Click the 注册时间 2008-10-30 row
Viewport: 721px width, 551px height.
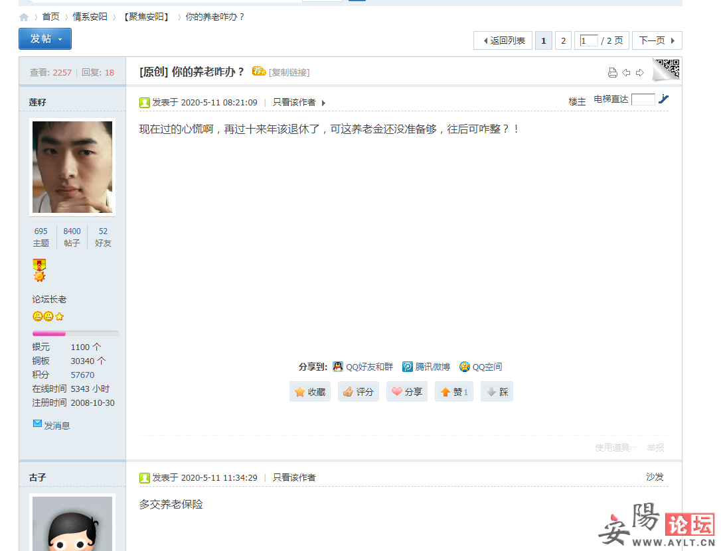pyautogui.click(x=74, y=402)
